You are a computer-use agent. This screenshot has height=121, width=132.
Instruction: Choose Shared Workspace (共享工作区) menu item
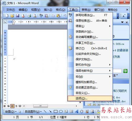pos(90,43)
